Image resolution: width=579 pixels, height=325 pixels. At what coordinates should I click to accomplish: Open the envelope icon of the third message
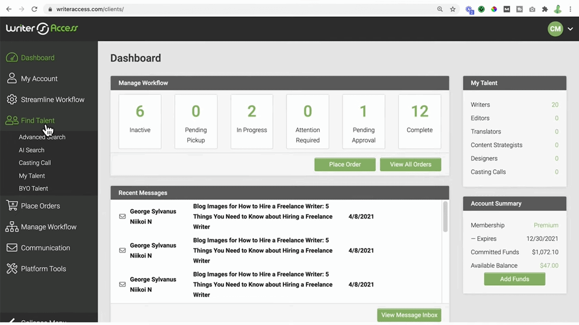click(x=122, y=284)
